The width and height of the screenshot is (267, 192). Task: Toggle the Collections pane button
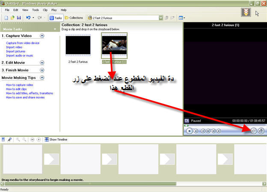(x=74, y=18)
